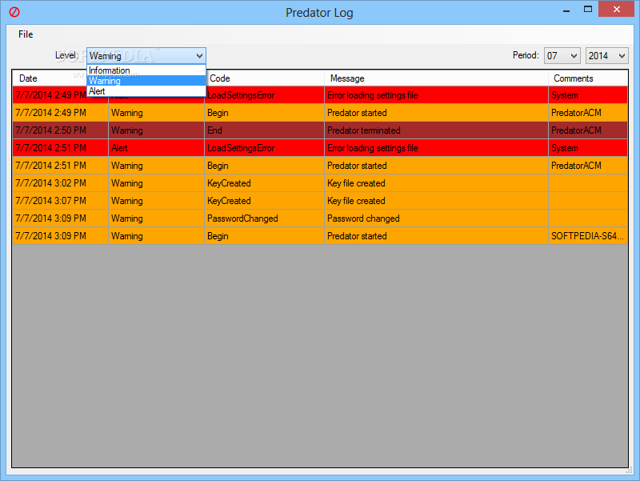Click the resize grip at window corner

pos(629,471)
